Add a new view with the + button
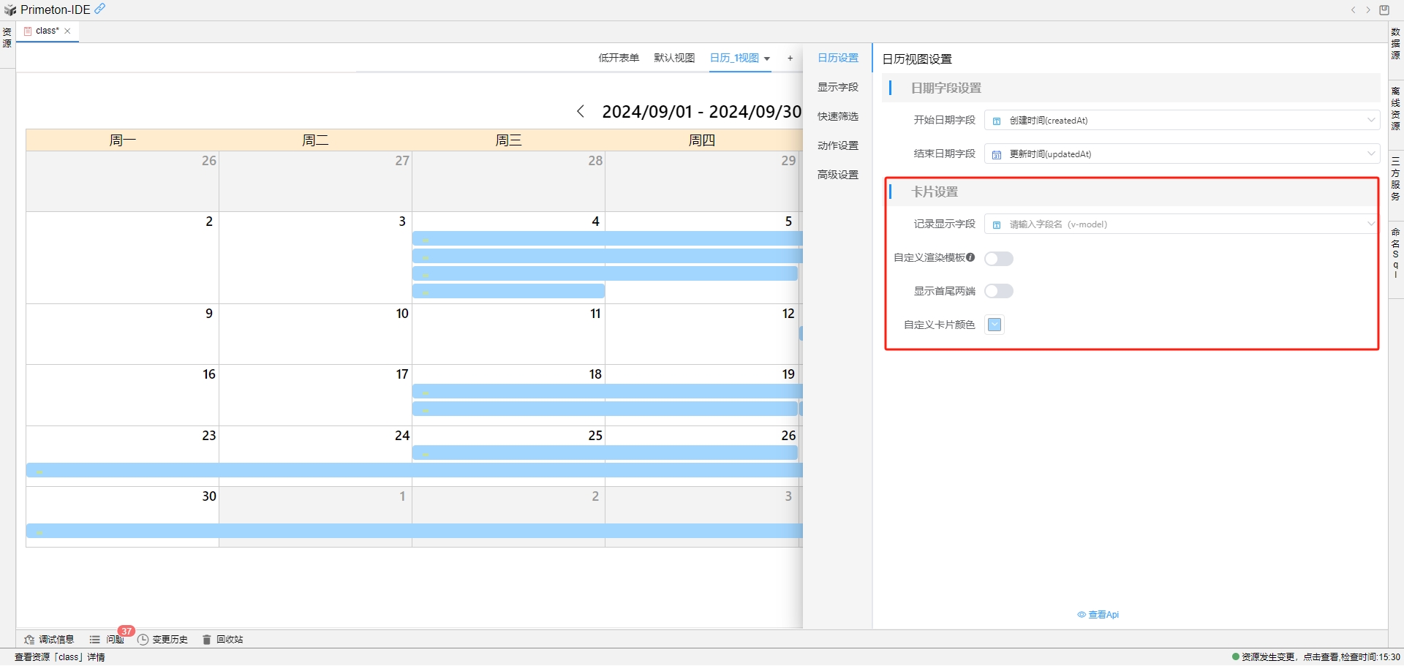The width and height of the screenshot is (1404, 666). tap(790, 58)
